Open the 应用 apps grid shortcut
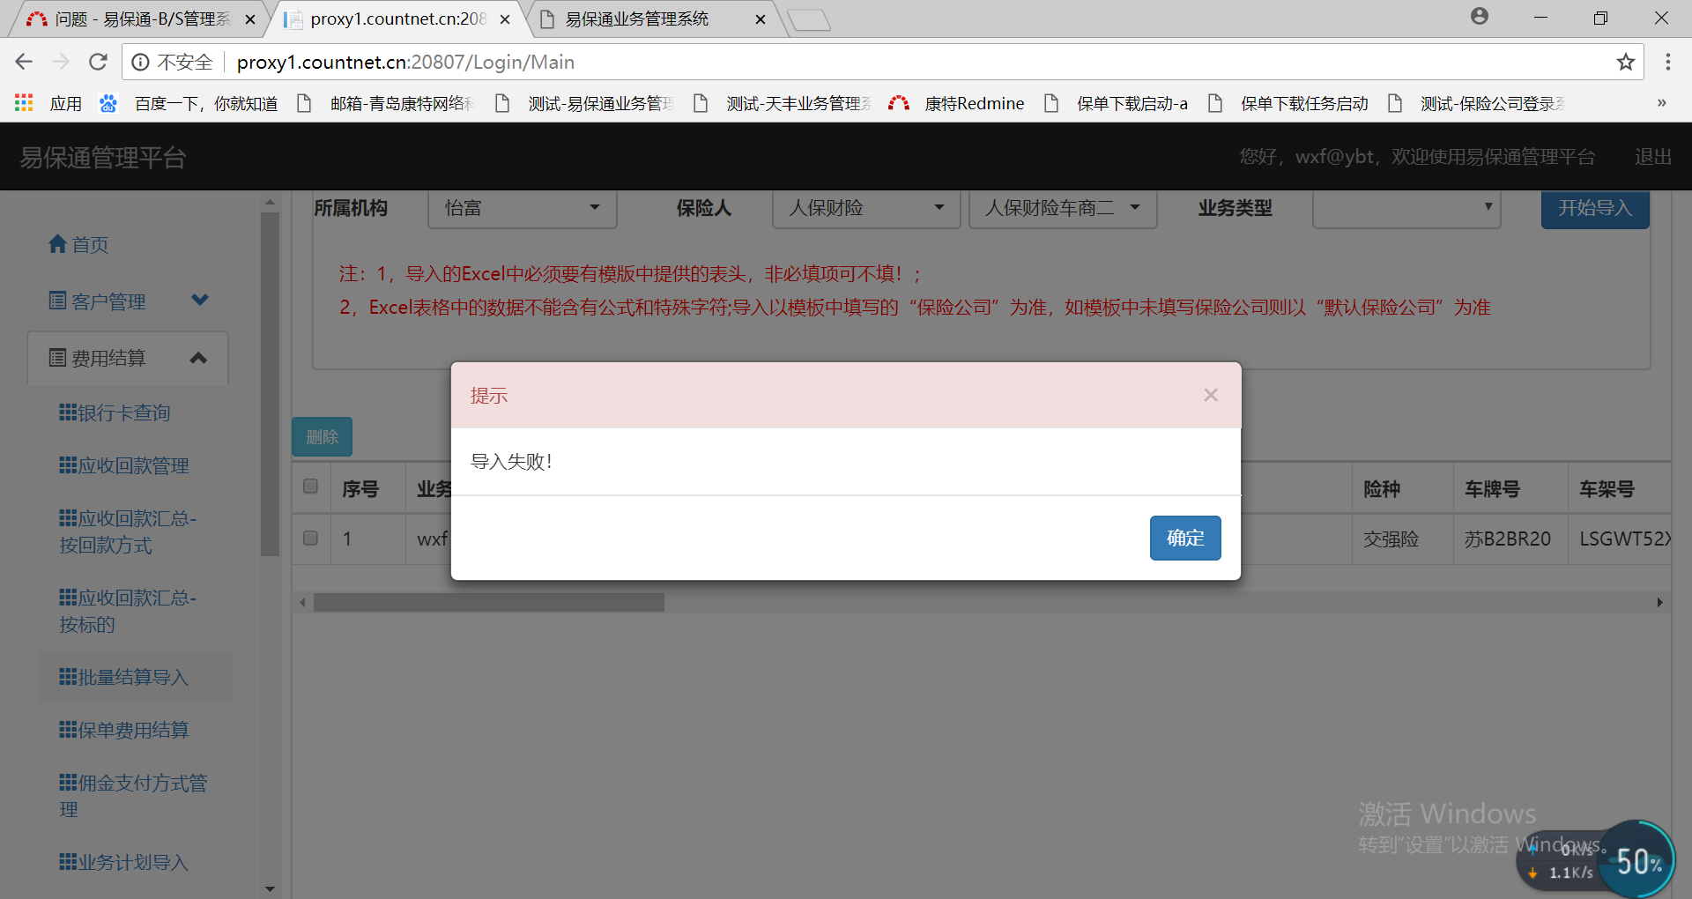Viewport: 1692px width, 899px height. pyautogui.click(x=48, y=103)
